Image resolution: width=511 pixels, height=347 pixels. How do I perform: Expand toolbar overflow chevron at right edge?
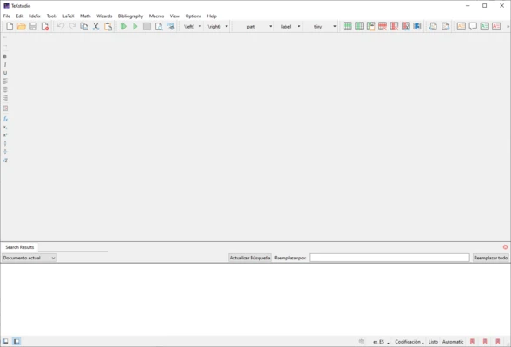[508, 26]
